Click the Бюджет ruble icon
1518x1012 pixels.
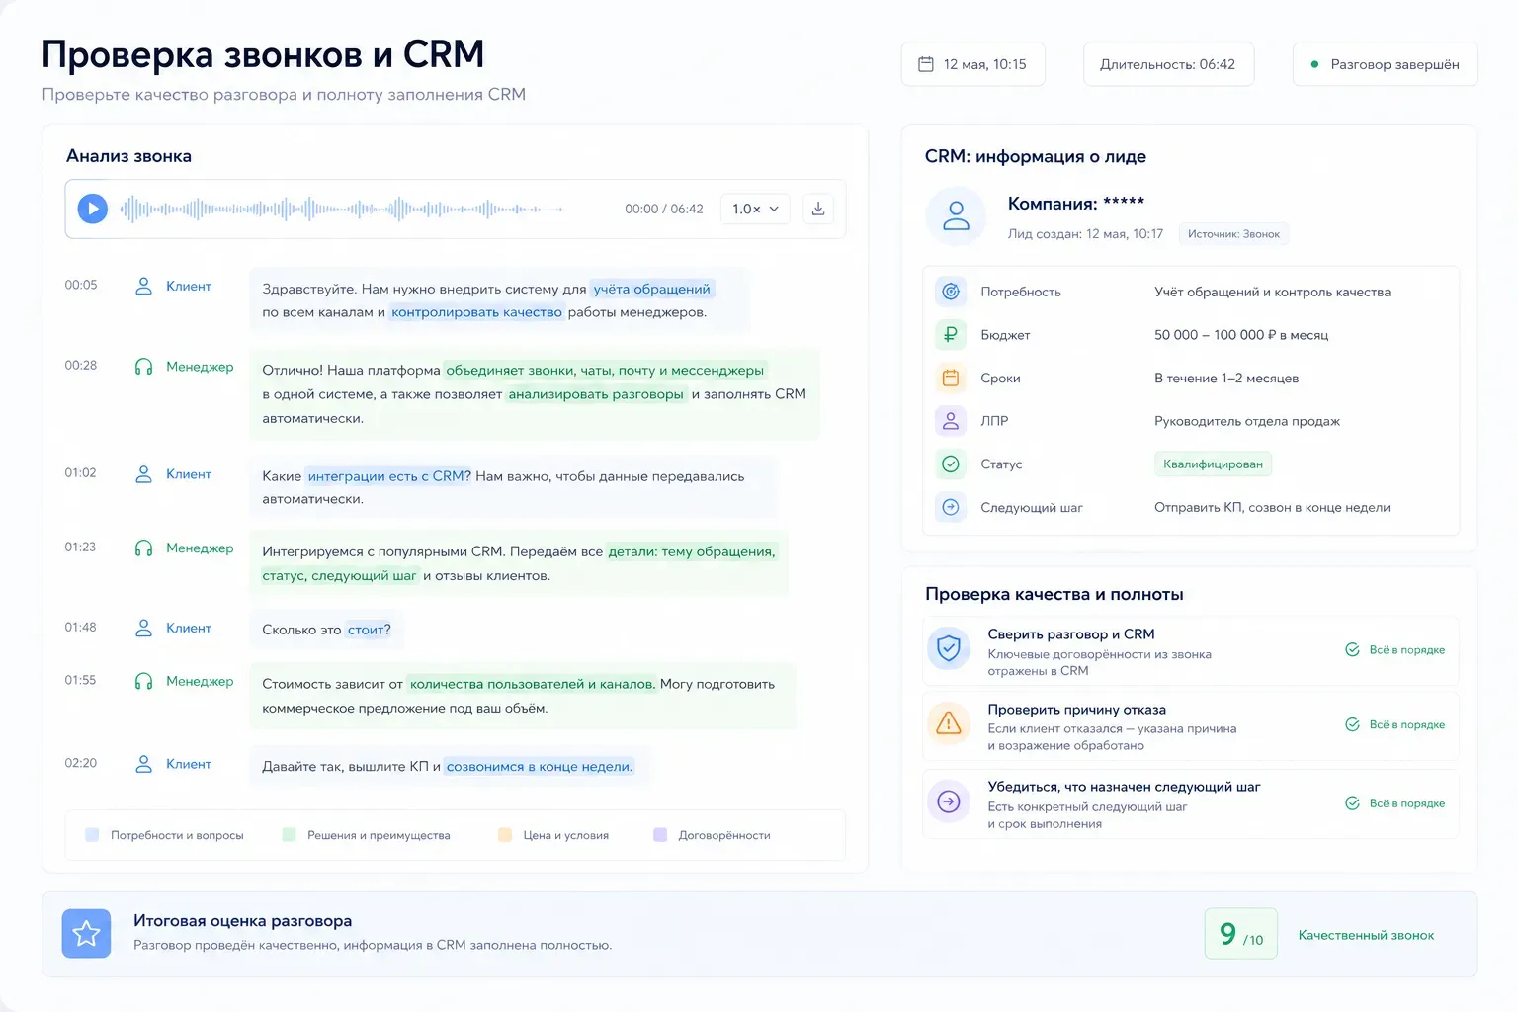pyautogui.click(x=951, y=335)
